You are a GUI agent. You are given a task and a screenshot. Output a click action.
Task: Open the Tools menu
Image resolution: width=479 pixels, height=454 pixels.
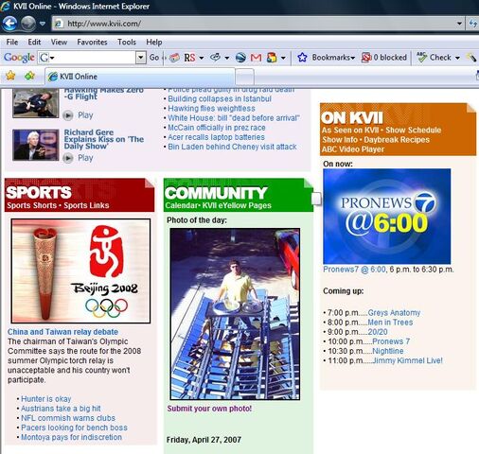pyautogui.click(x=127, y=42)
